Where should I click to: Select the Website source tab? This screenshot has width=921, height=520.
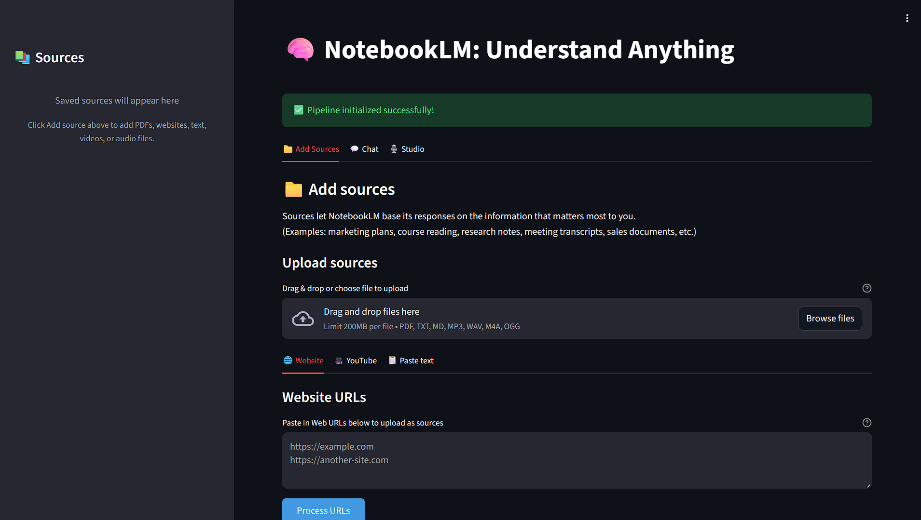tap(303, 361)
